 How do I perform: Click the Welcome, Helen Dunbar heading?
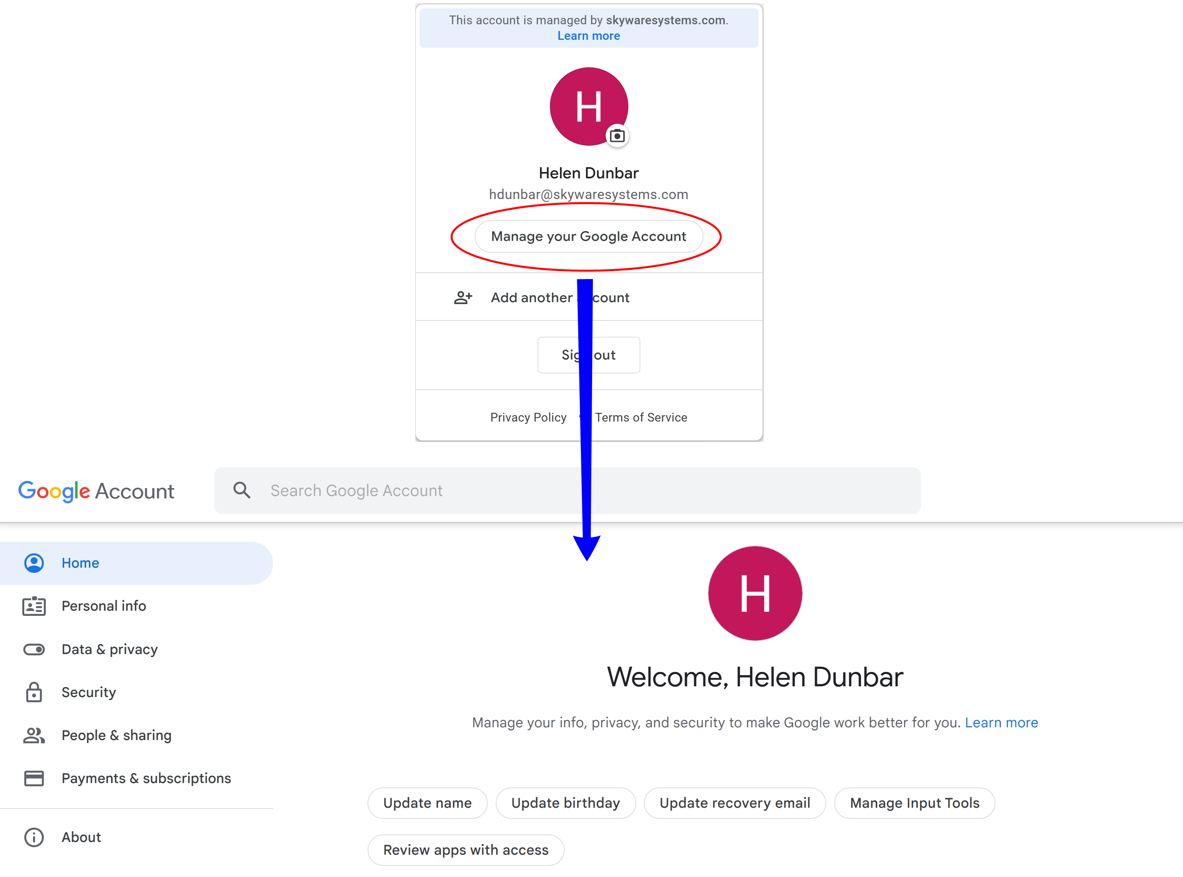[755, 677]
